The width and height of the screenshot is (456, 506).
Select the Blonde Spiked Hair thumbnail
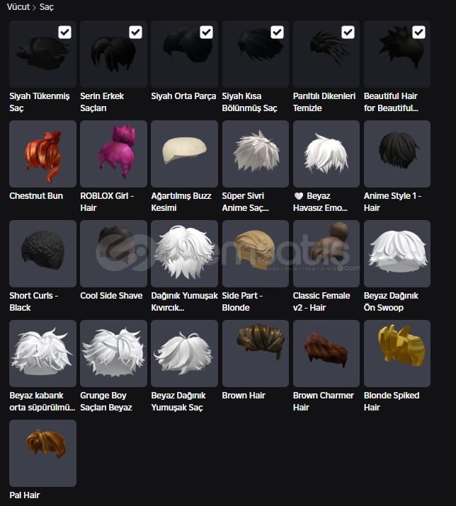pos(397,353)
